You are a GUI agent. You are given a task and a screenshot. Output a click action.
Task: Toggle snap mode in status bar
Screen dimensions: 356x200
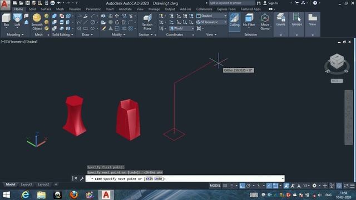pos(231,186)
